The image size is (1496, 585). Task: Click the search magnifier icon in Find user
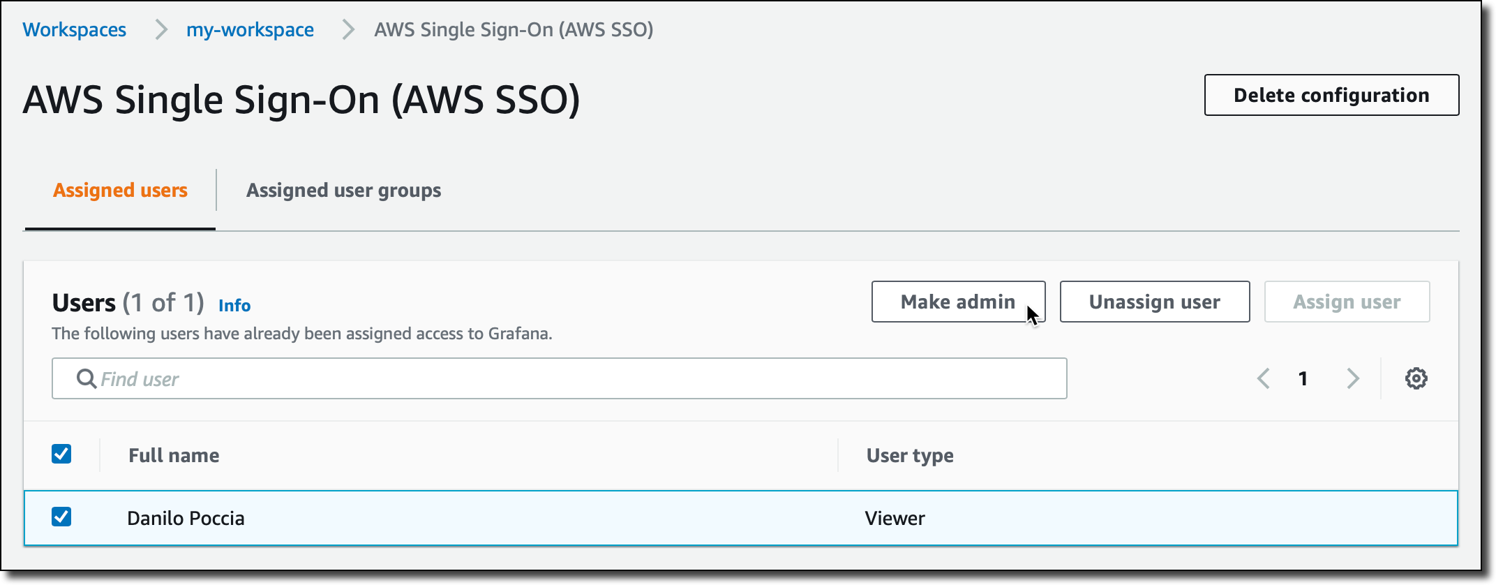pyautogui.click(x=87, y=378)
